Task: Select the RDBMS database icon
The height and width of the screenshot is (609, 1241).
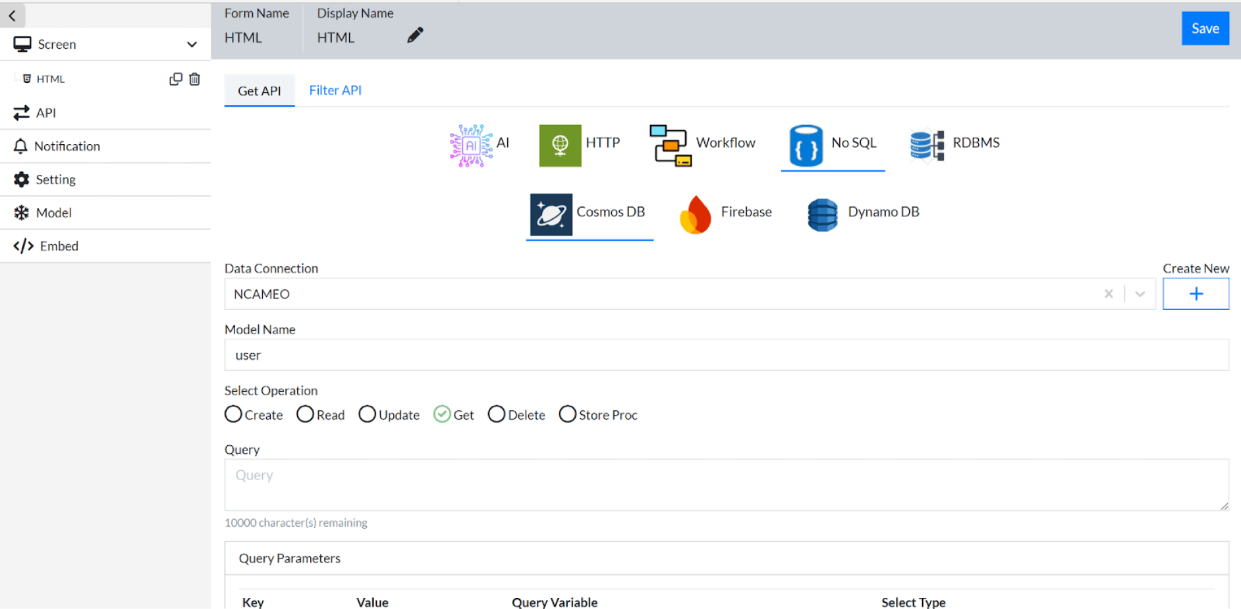Action: pos(927,145)
